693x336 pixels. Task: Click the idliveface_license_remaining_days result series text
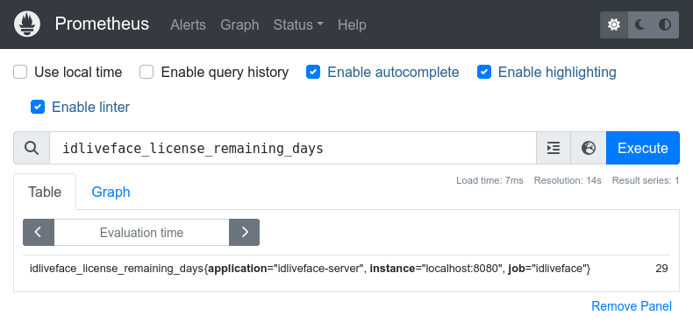[x=310, y=268]
